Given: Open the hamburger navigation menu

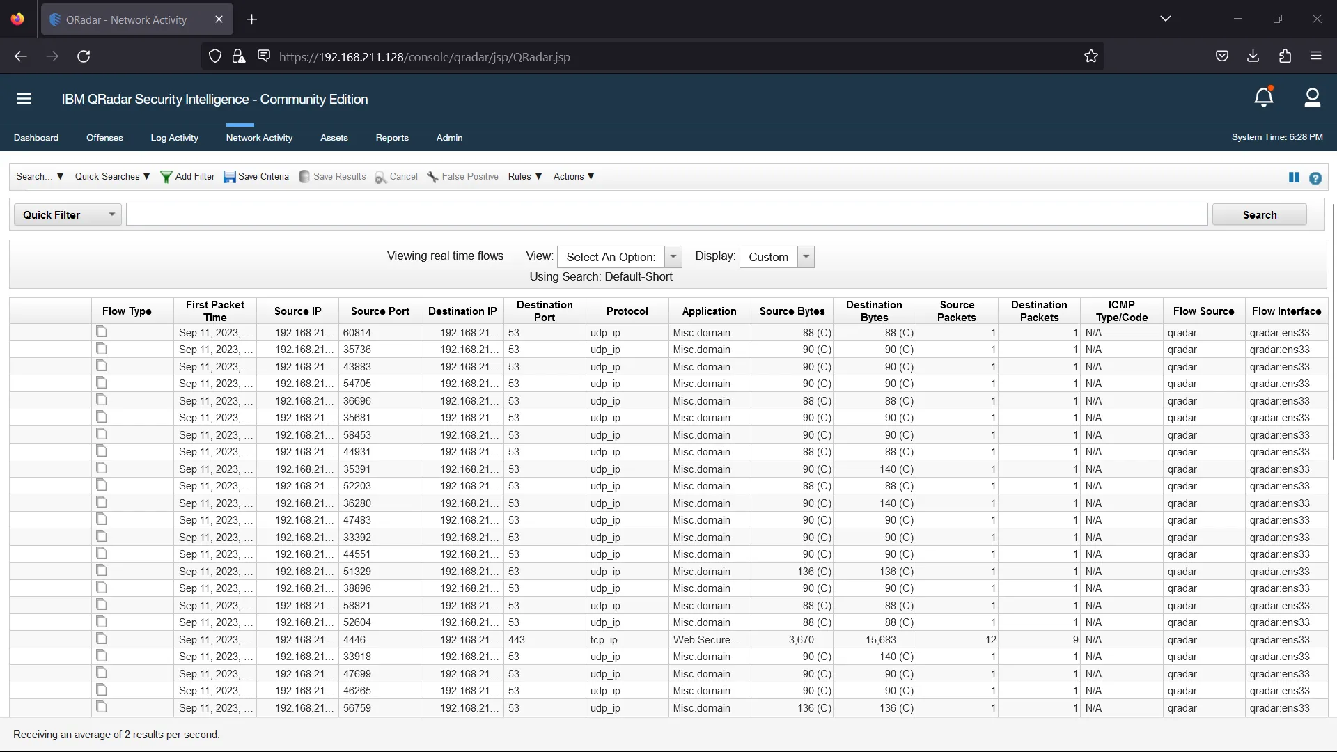Looking at the screenshot, I should click(24, 99).
